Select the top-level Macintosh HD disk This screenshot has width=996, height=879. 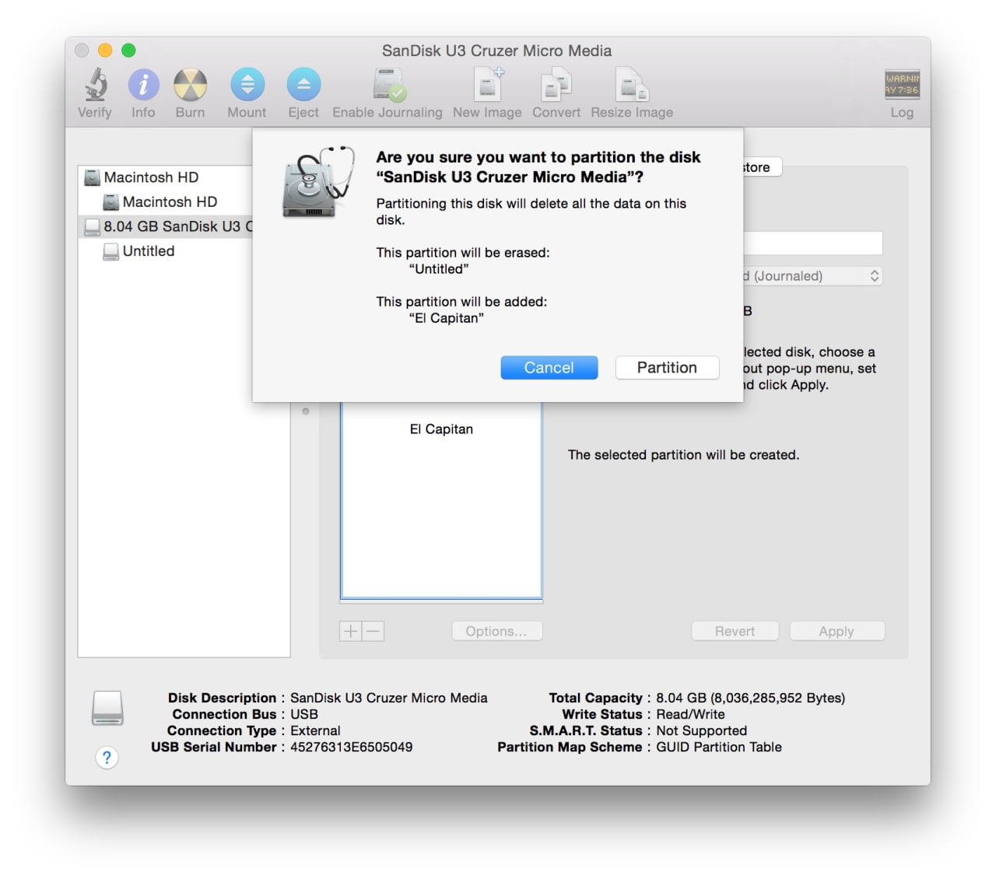point(151,177)
